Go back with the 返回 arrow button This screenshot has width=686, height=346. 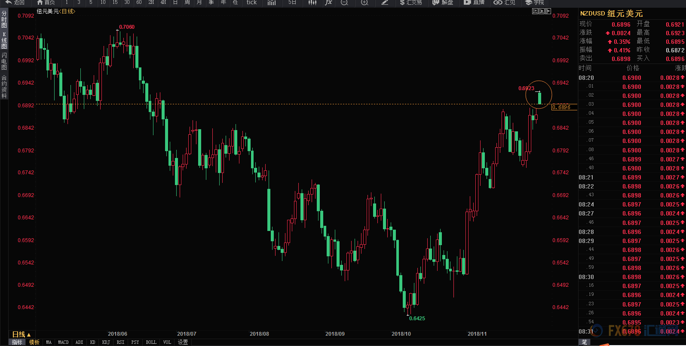(x=15, y=3)
